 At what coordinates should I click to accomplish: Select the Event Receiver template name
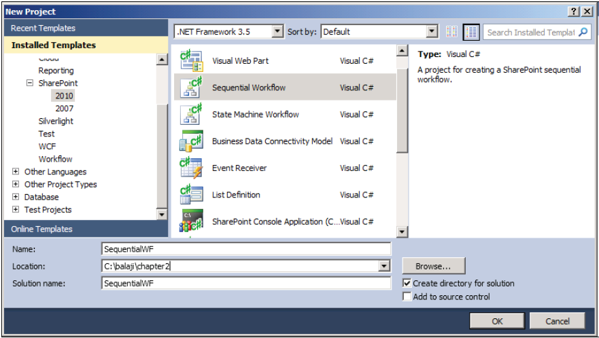pos(239,168)
